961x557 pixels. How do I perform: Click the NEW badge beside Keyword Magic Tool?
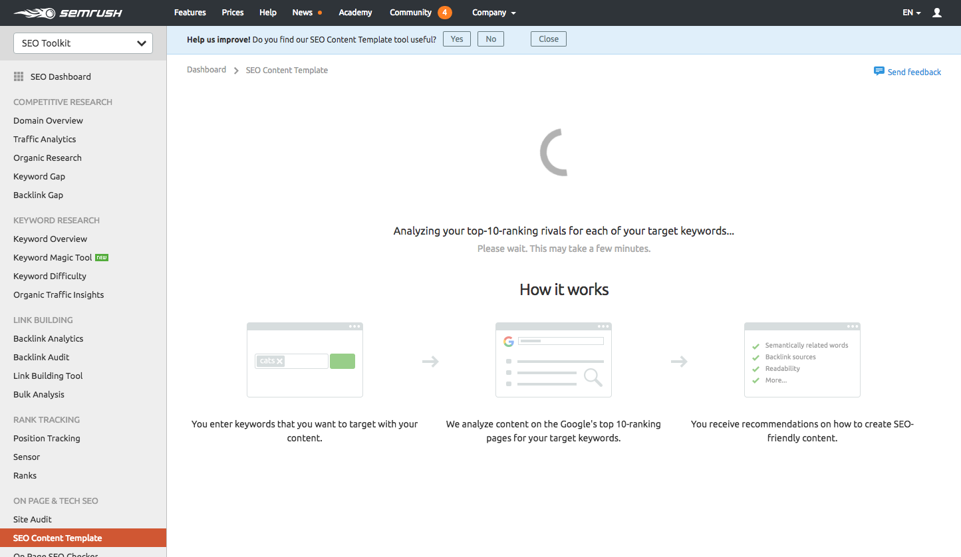102,257
